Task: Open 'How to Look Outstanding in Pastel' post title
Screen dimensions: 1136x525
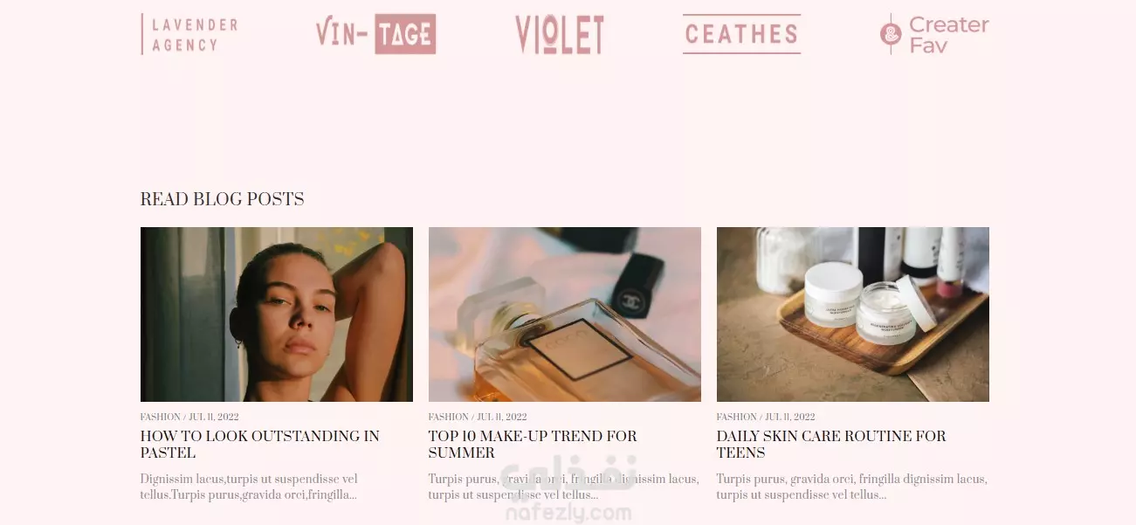Action: [260, 444]
